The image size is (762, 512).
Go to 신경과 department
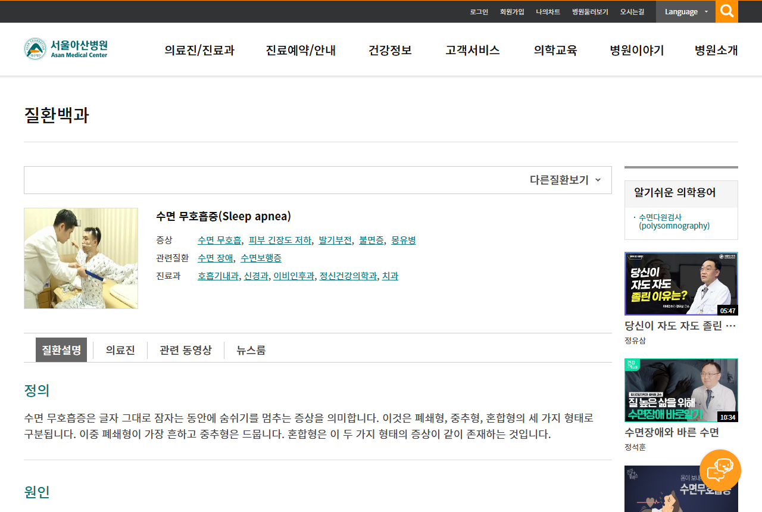(256, 276)
